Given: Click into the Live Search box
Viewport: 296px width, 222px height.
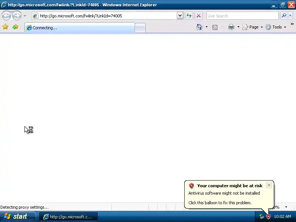Looking at the screenshot, I should [x=242, y=16].
